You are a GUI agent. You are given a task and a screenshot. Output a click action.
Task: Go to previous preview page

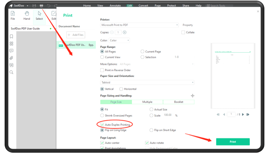tap(224, 115)
